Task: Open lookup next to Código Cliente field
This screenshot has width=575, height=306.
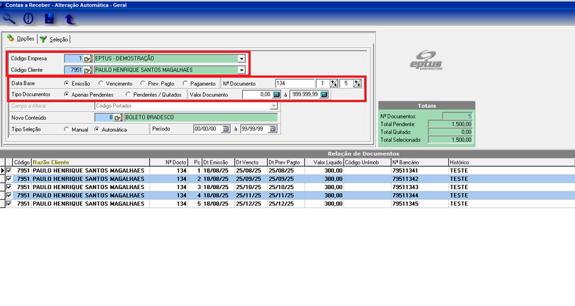Action: pos(88,70)
